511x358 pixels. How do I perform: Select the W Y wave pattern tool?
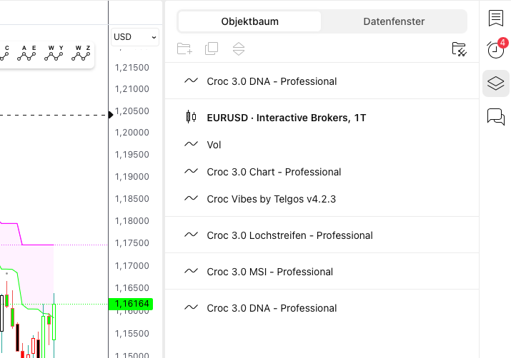[56, 53]
